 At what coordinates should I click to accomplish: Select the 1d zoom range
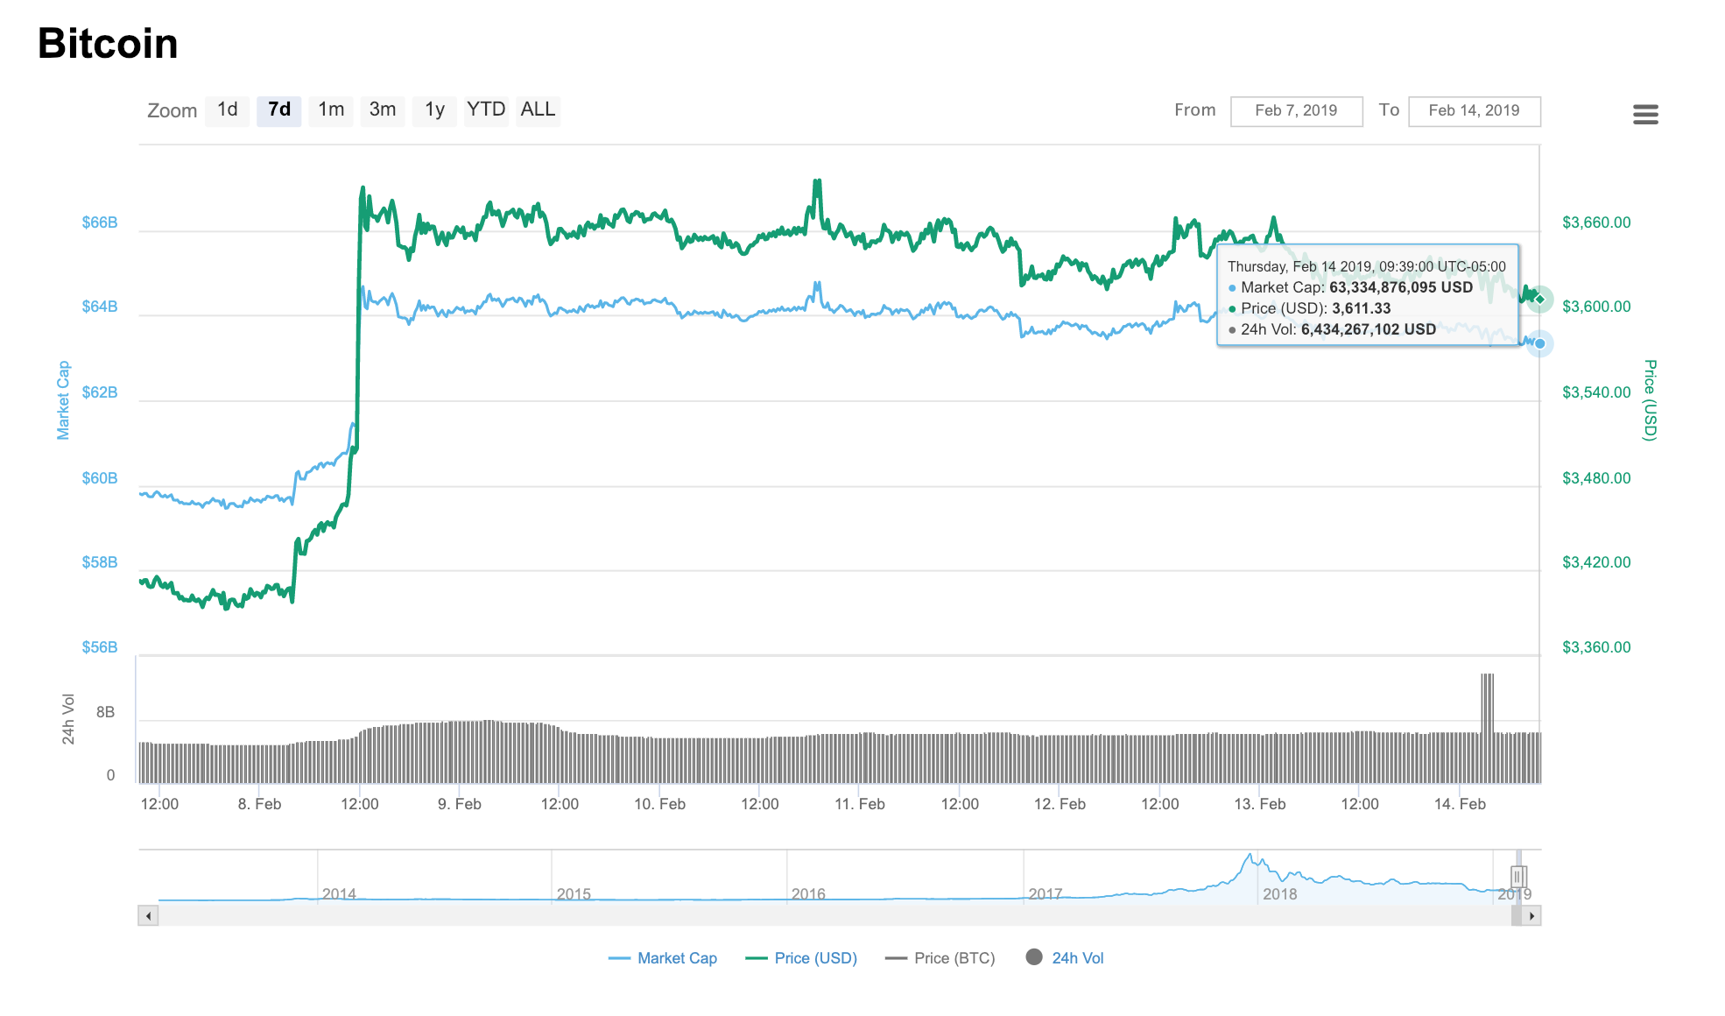(228, 110)
